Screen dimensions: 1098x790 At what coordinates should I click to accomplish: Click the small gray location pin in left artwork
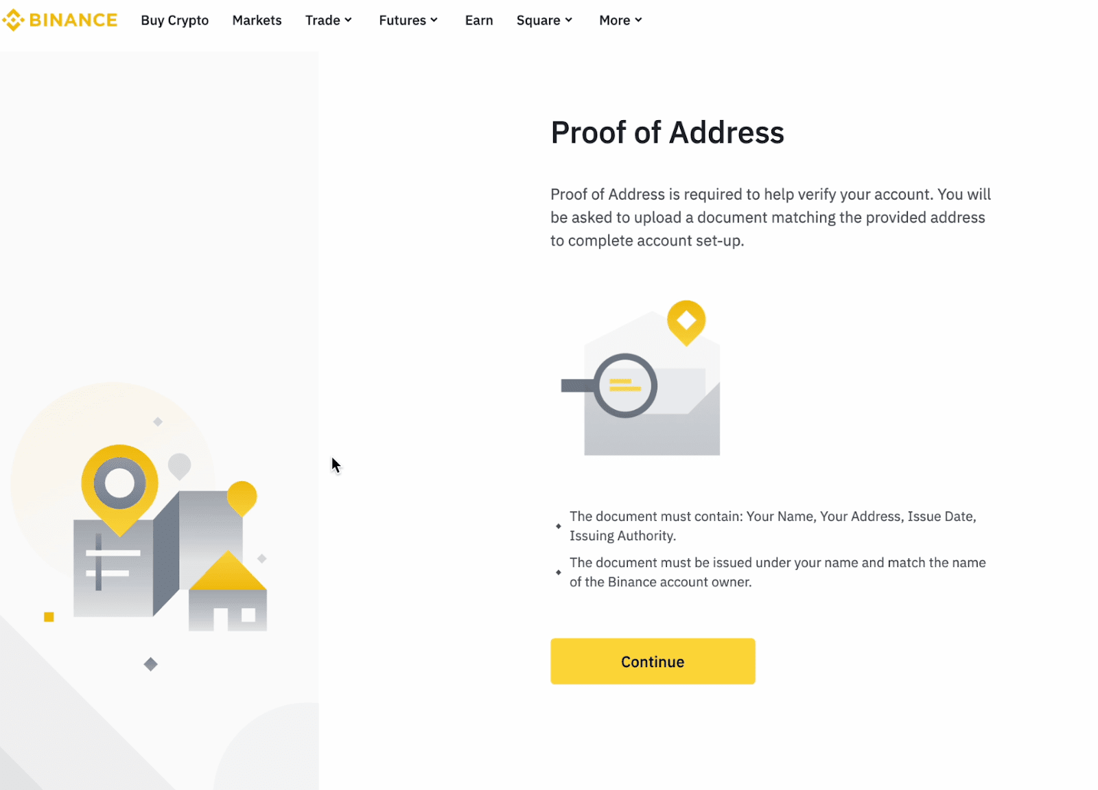point(180,465)
